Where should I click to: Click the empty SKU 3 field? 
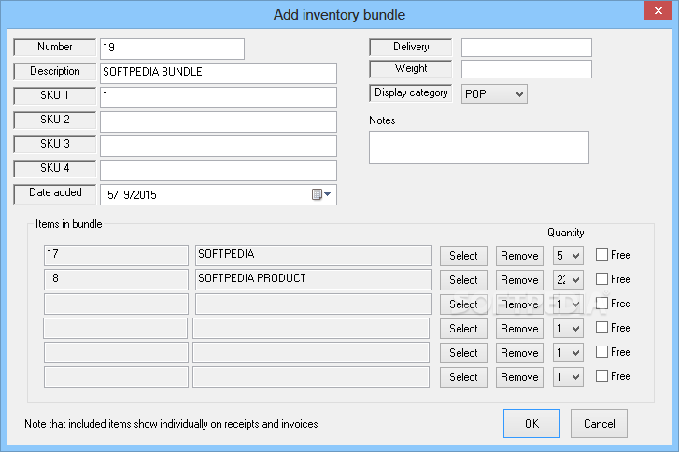[219, 146]
